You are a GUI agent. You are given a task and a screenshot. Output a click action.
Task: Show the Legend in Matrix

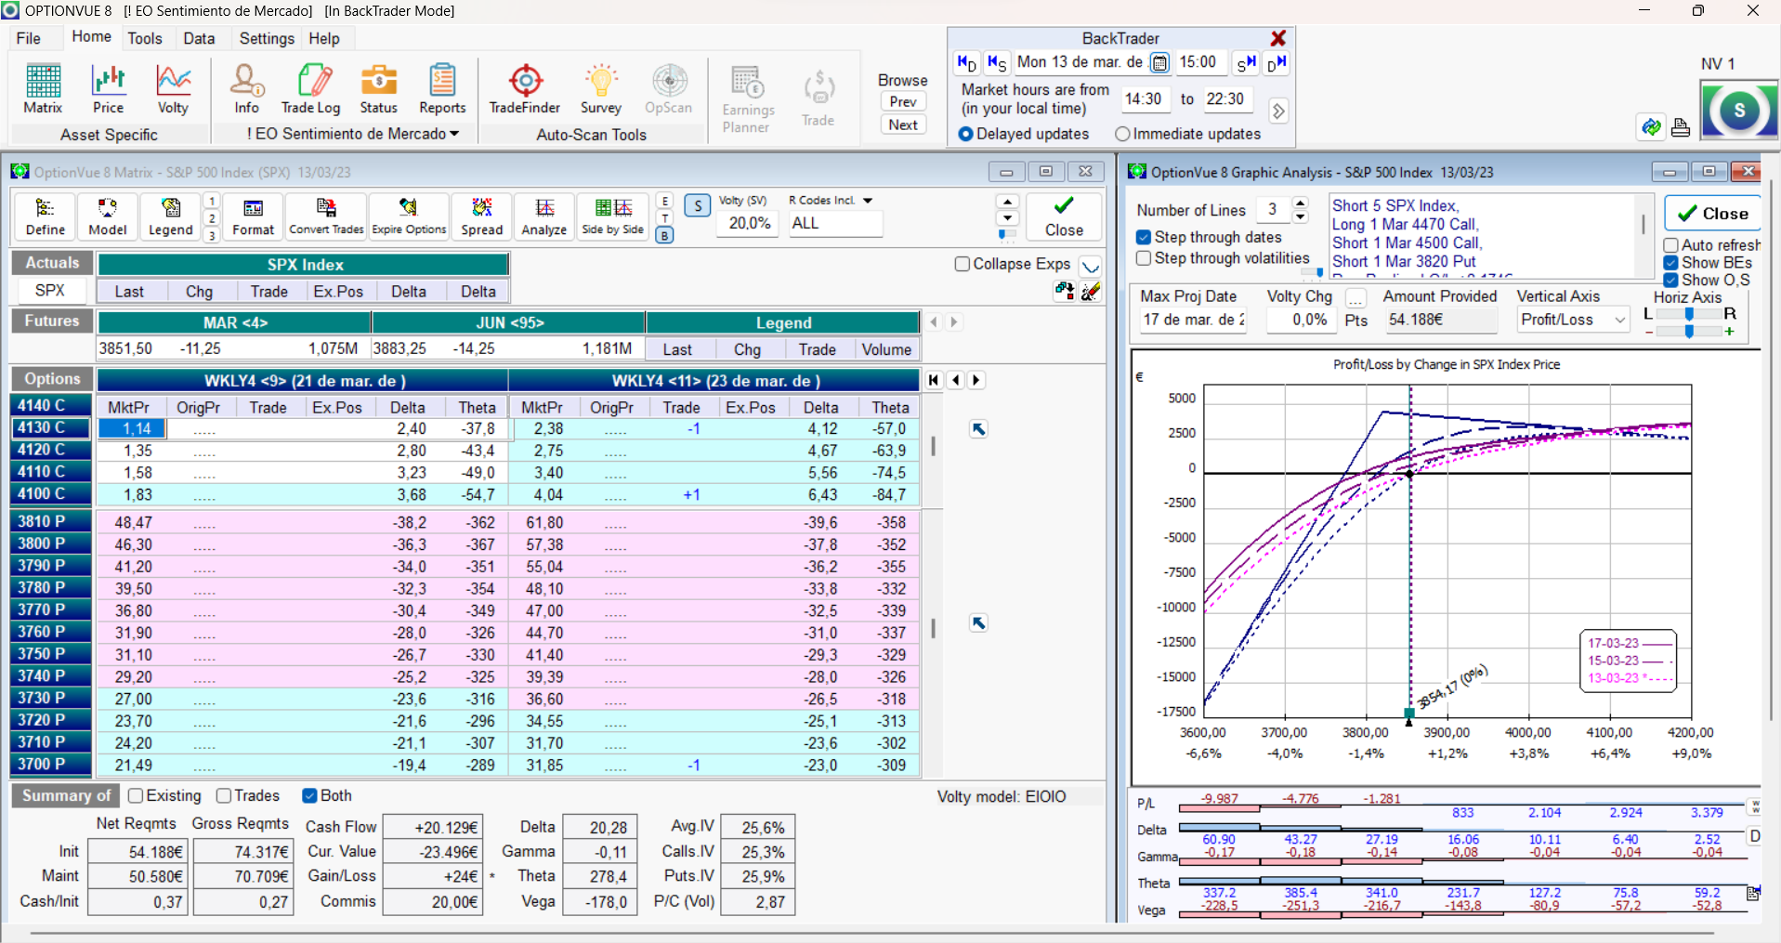click(171, 217)
